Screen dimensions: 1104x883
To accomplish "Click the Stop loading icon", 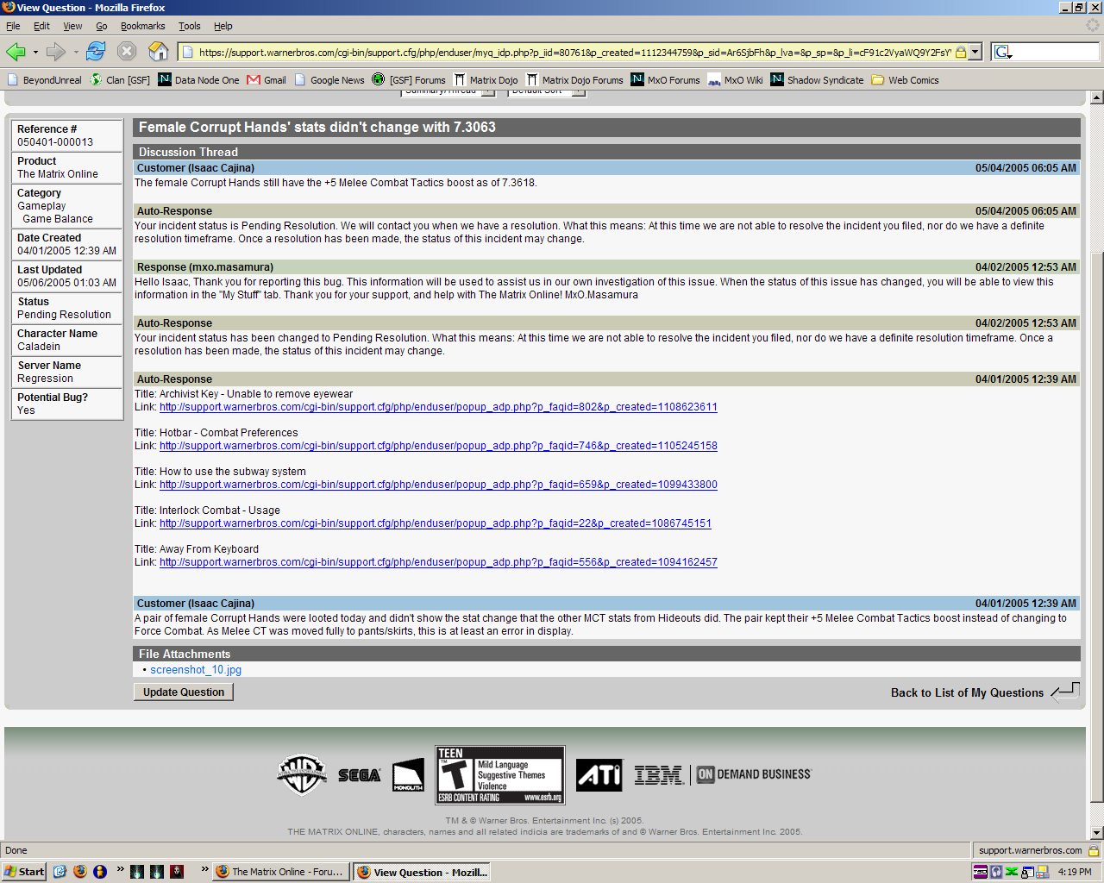I will tap(127, 52).
